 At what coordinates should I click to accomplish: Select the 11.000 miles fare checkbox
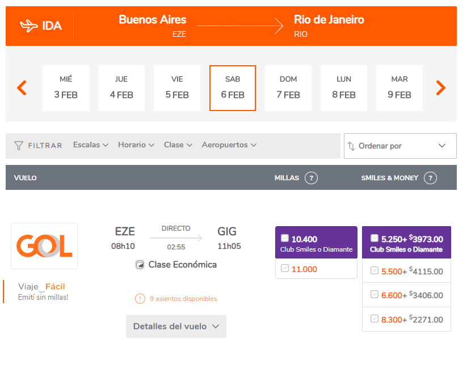(284, 269)
